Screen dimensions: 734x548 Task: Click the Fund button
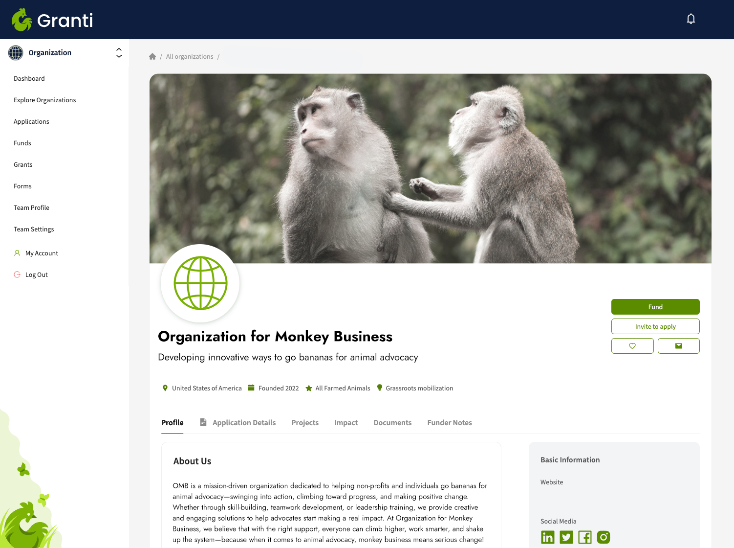coord(655,307)
